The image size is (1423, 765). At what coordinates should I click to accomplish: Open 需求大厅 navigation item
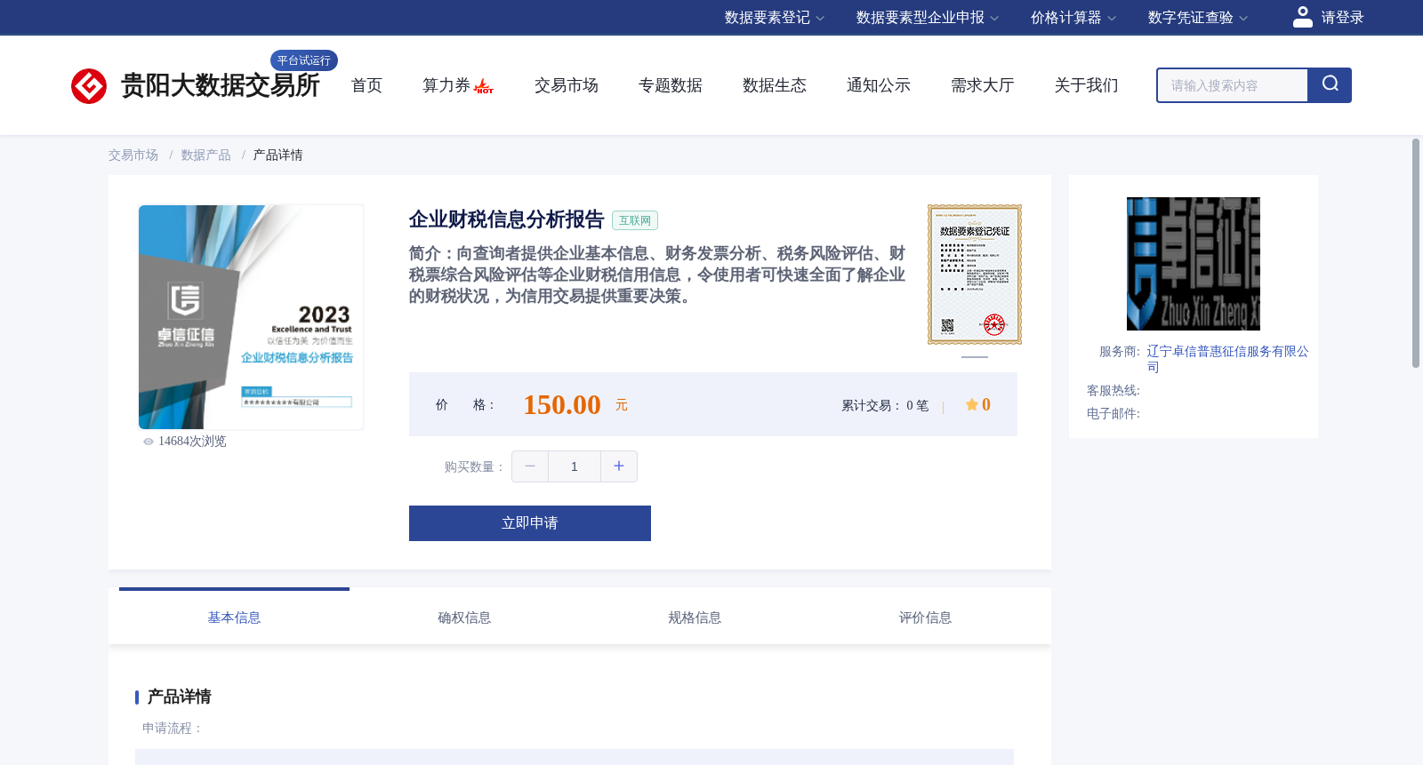pos(982,85)
